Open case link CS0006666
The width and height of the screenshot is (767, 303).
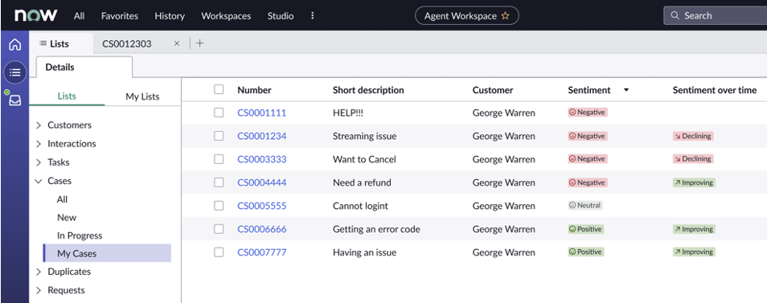click(262, 229)
